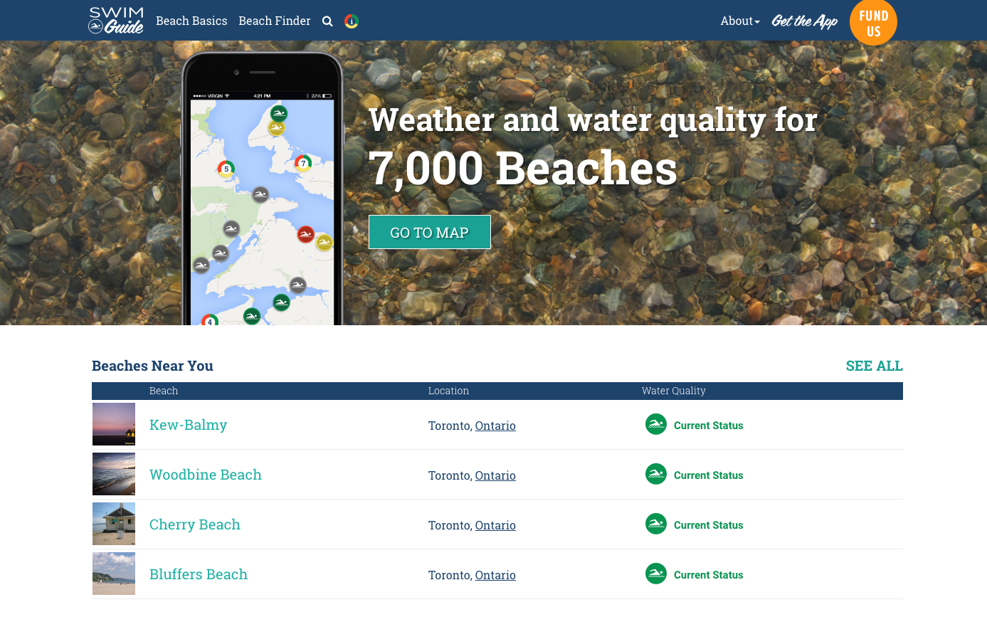This screenshot has height=617, width=987.
Task: Select Beach Basics in the navigation
Action: (191, 21)
